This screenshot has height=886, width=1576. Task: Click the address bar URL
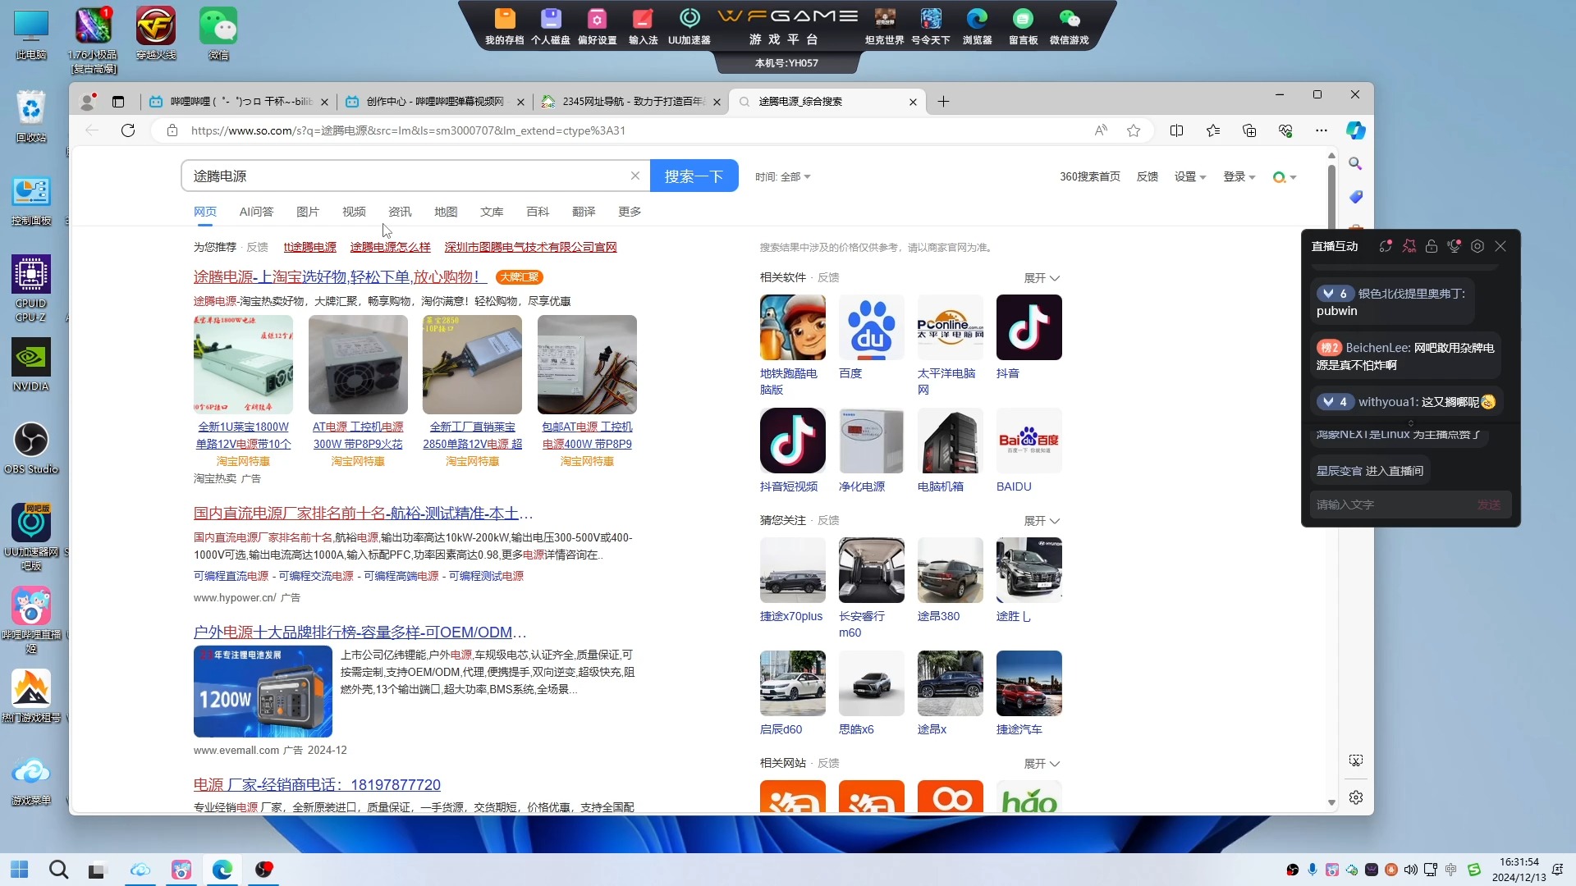click(408, 130)
